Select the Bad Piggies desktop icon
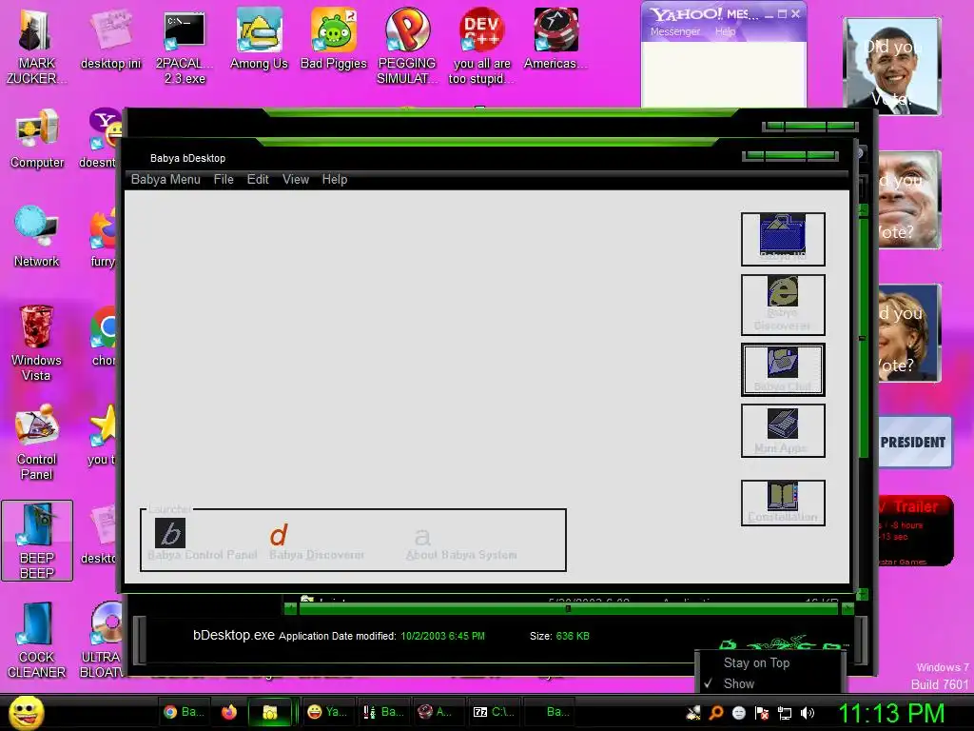Viewport: 974px width, 731px height. 334,39
